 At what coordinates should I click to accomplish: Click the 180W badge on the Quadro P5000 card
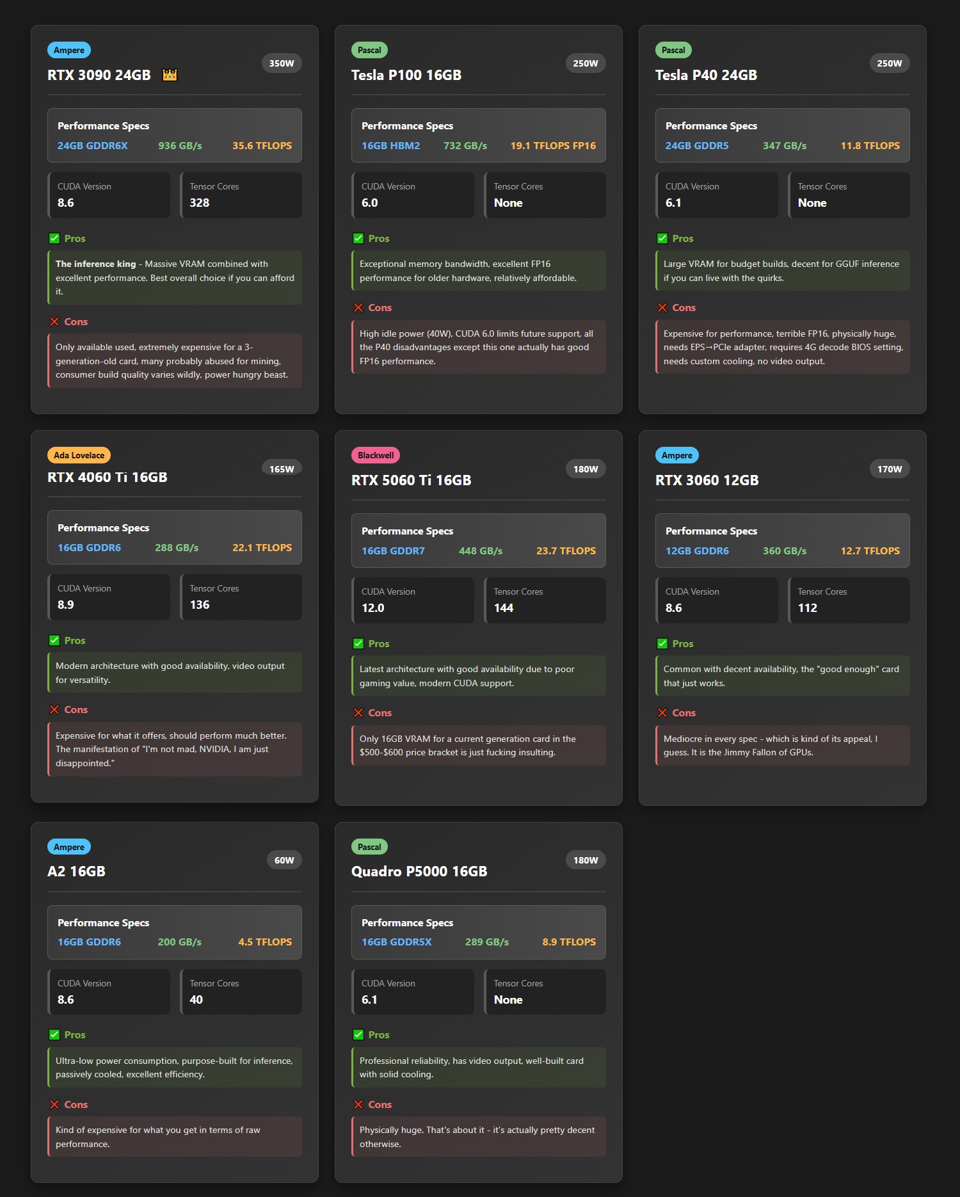[586, 860]
